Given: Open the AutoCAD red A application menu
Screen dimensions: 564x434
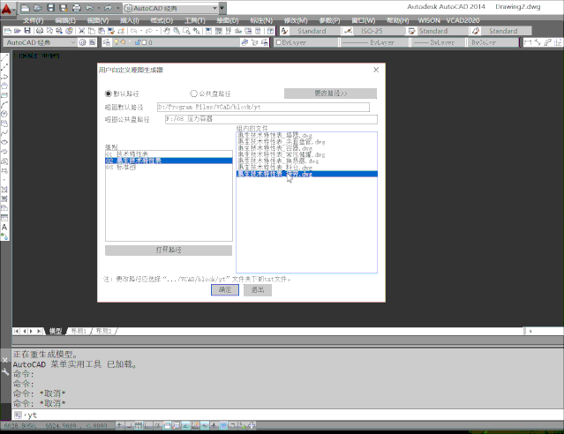Looking at the screenshot, I should tap(7, 9).
